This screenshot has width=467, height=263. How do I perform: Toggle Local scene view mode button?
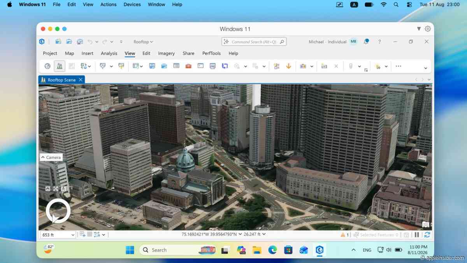[x=60, y=66]
